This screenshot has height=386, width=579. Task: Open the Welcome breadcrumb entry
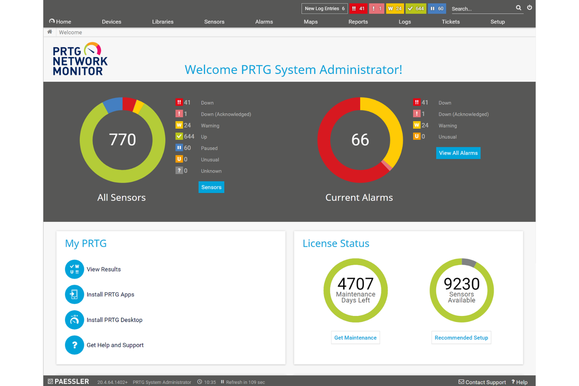pos(70,32)
